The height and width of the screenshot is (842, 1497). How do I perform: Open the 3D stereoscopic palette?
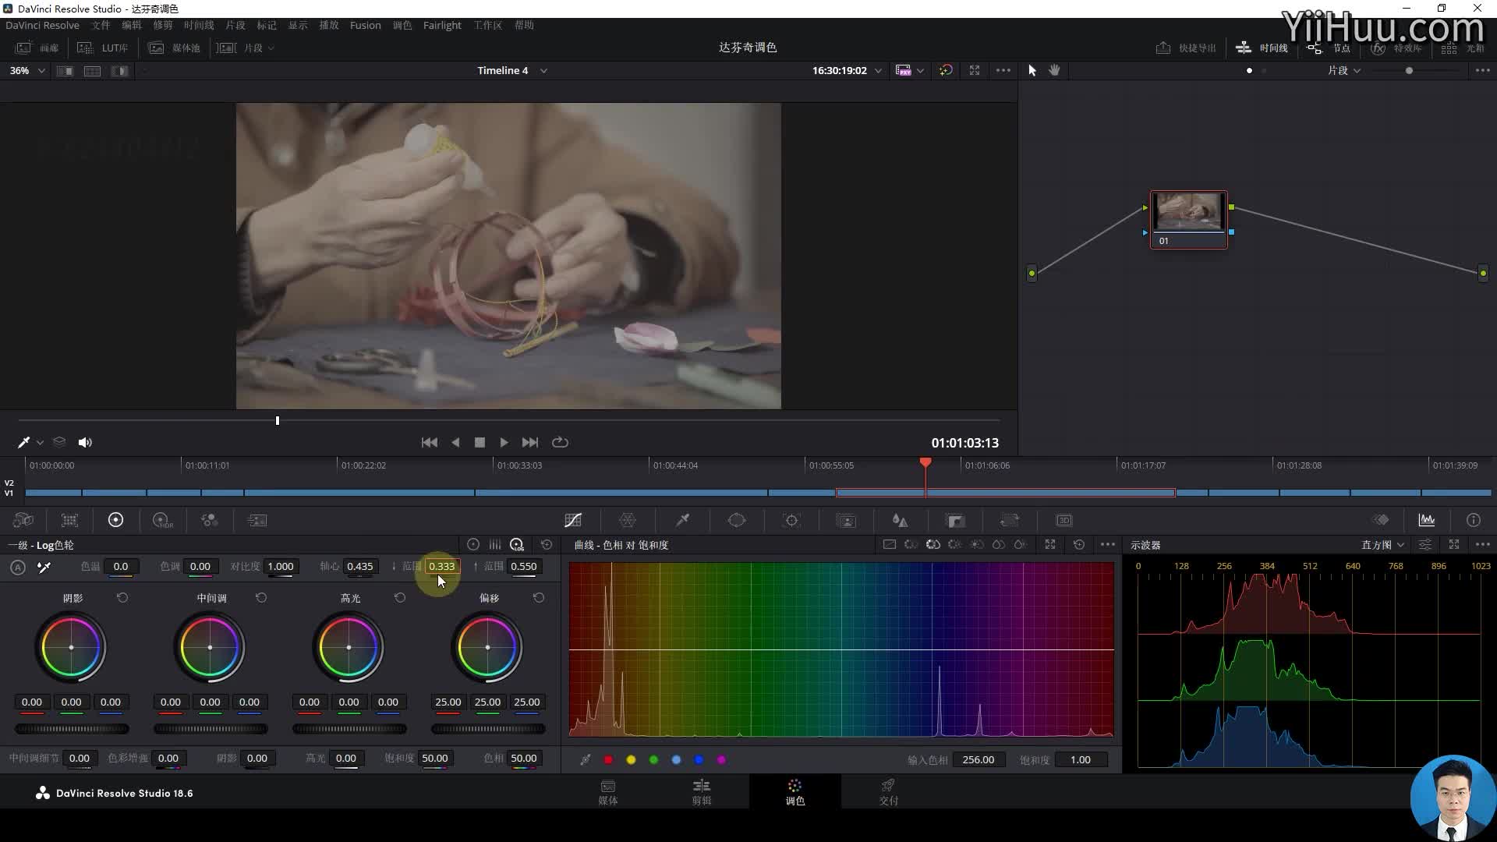[x=1064, y=520]
